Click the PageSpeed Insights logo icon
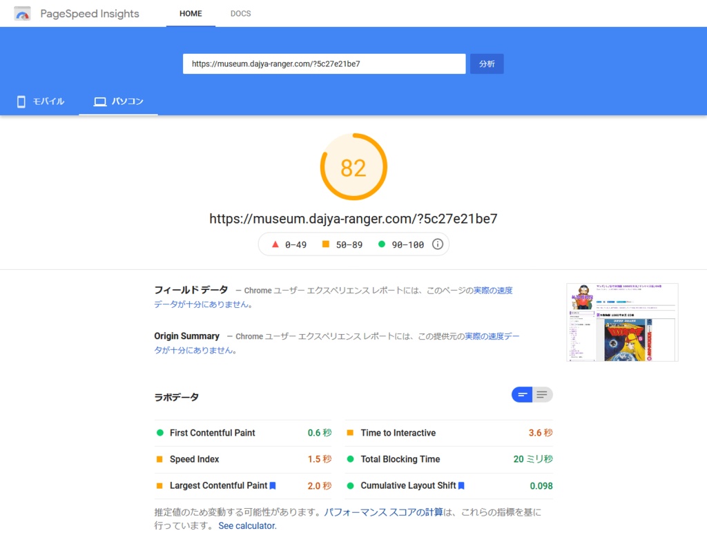Viewport: 707px width, 544px height. 22,12
